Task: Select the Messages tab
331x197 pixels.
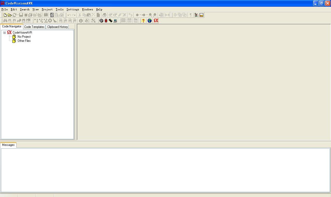Action: [x=8, y=145]
